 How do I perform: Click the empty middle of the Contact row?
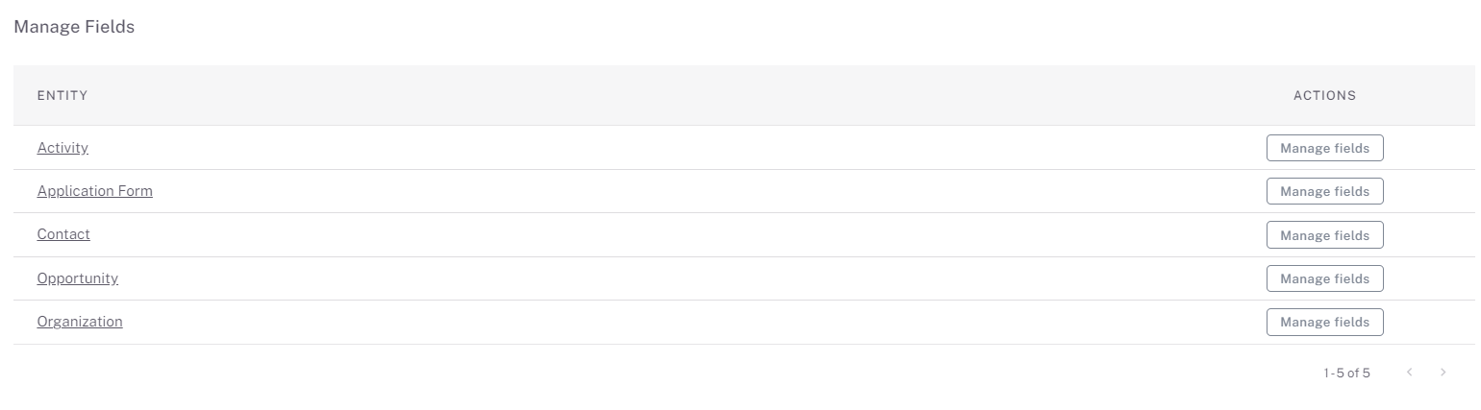(673, 235)
